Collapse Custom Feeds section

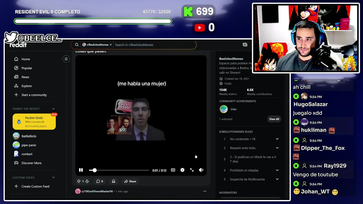53,178
